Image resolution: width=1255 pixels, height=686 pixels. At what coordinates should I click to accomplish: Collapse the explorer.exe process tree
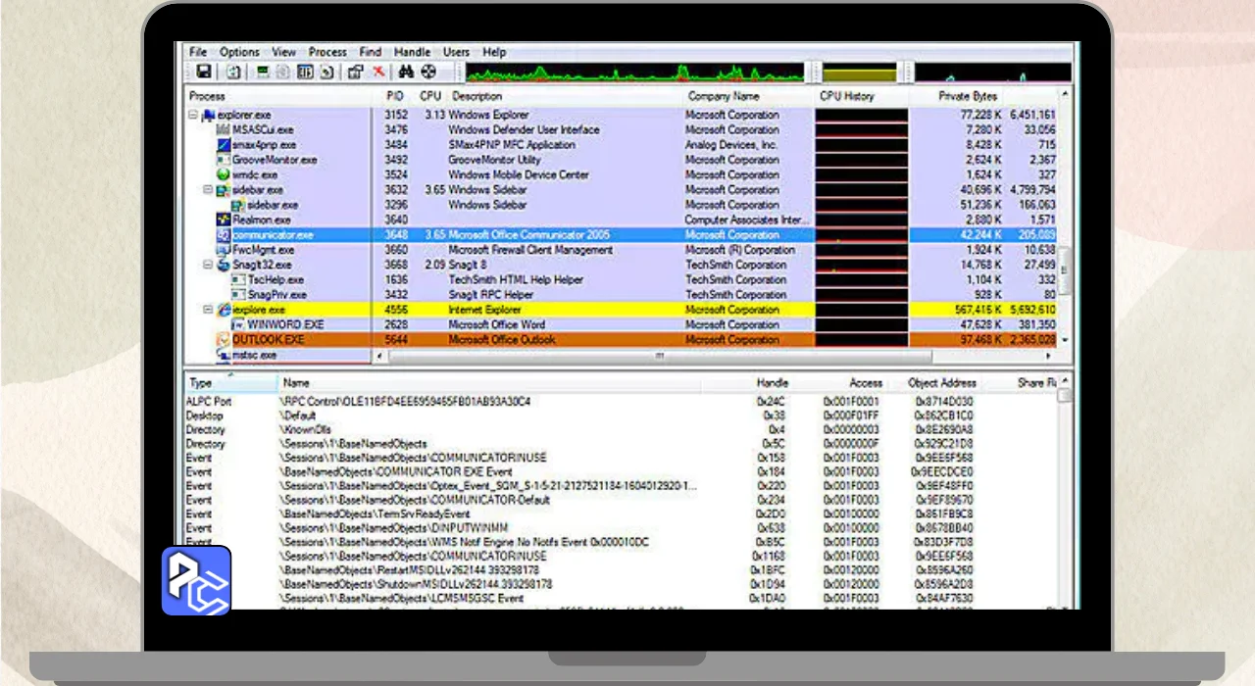(x=194, y=116)
